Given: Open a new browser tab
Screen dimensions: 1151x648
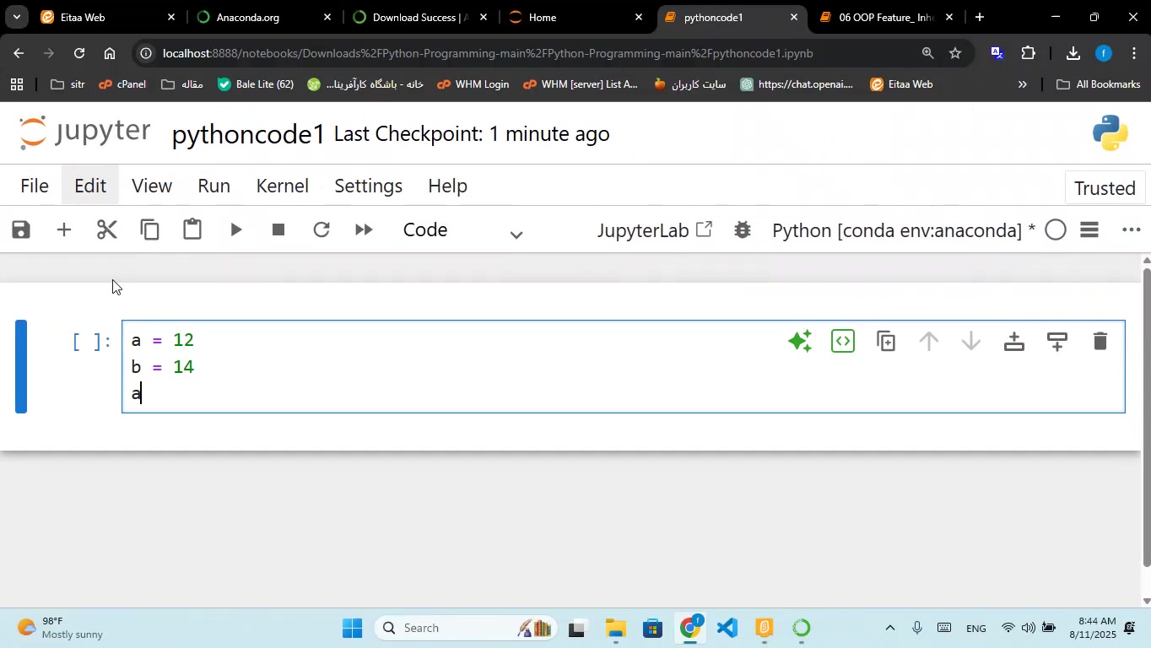Looking at the screenshot, I should tap(979, 17).
